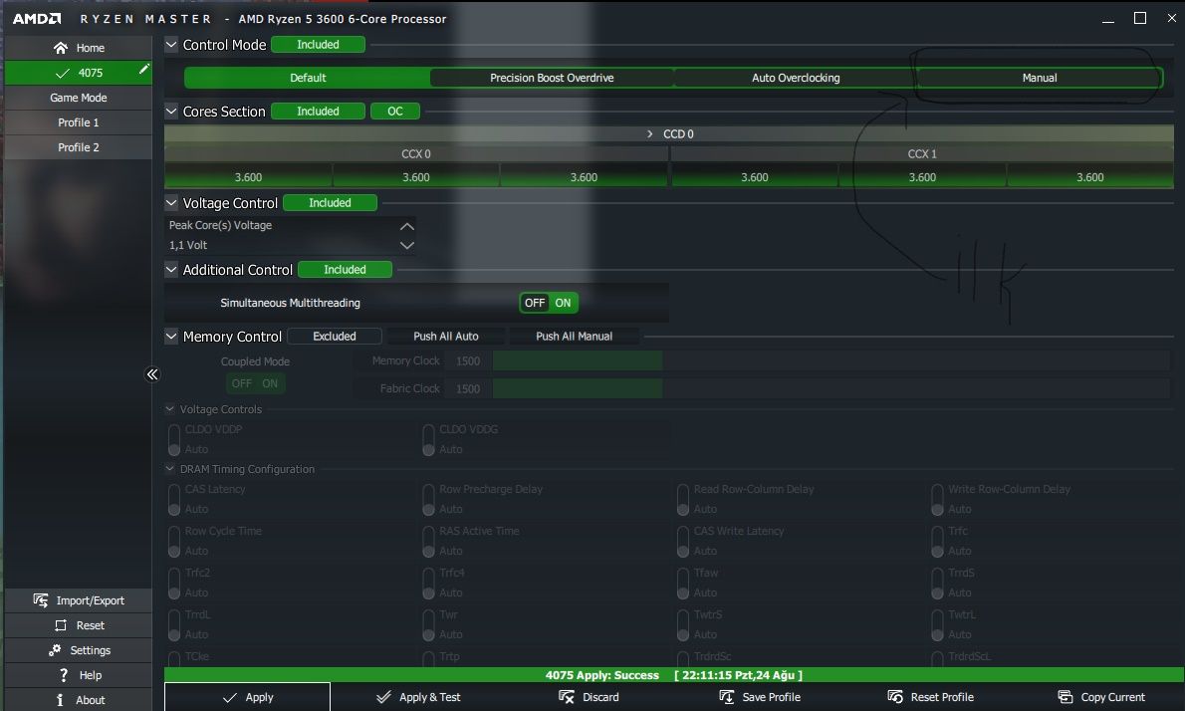Collapse the Voltage Control section

pos(171,202)
